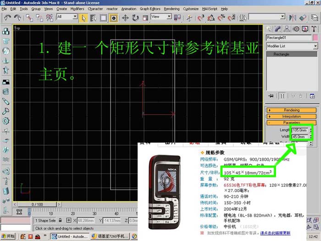Screen dimensions: 321x241
Task: Open the Modifiers menu
Action: click(x=77, y=9)
